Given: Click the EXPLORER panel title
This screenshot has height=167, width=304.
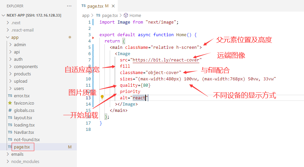Looking at the screenshot, I should tap(15, 6).
